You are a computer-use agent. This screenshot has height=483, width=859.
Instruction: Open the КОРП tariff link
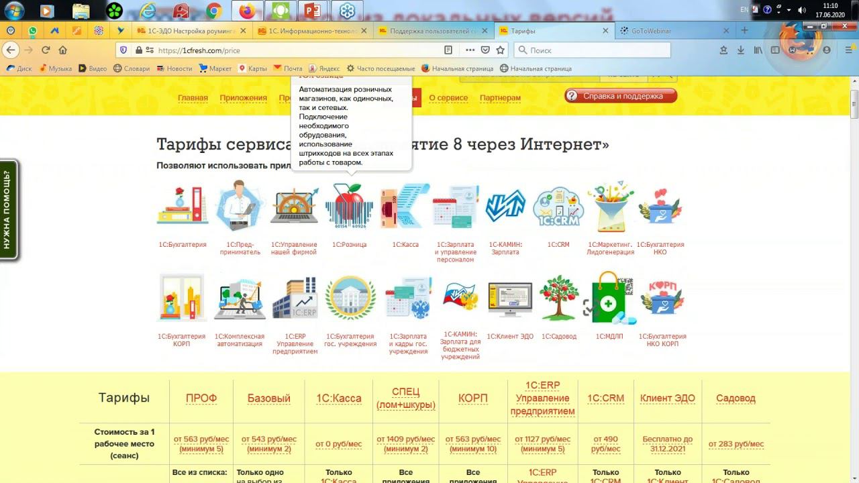(473, 398)
